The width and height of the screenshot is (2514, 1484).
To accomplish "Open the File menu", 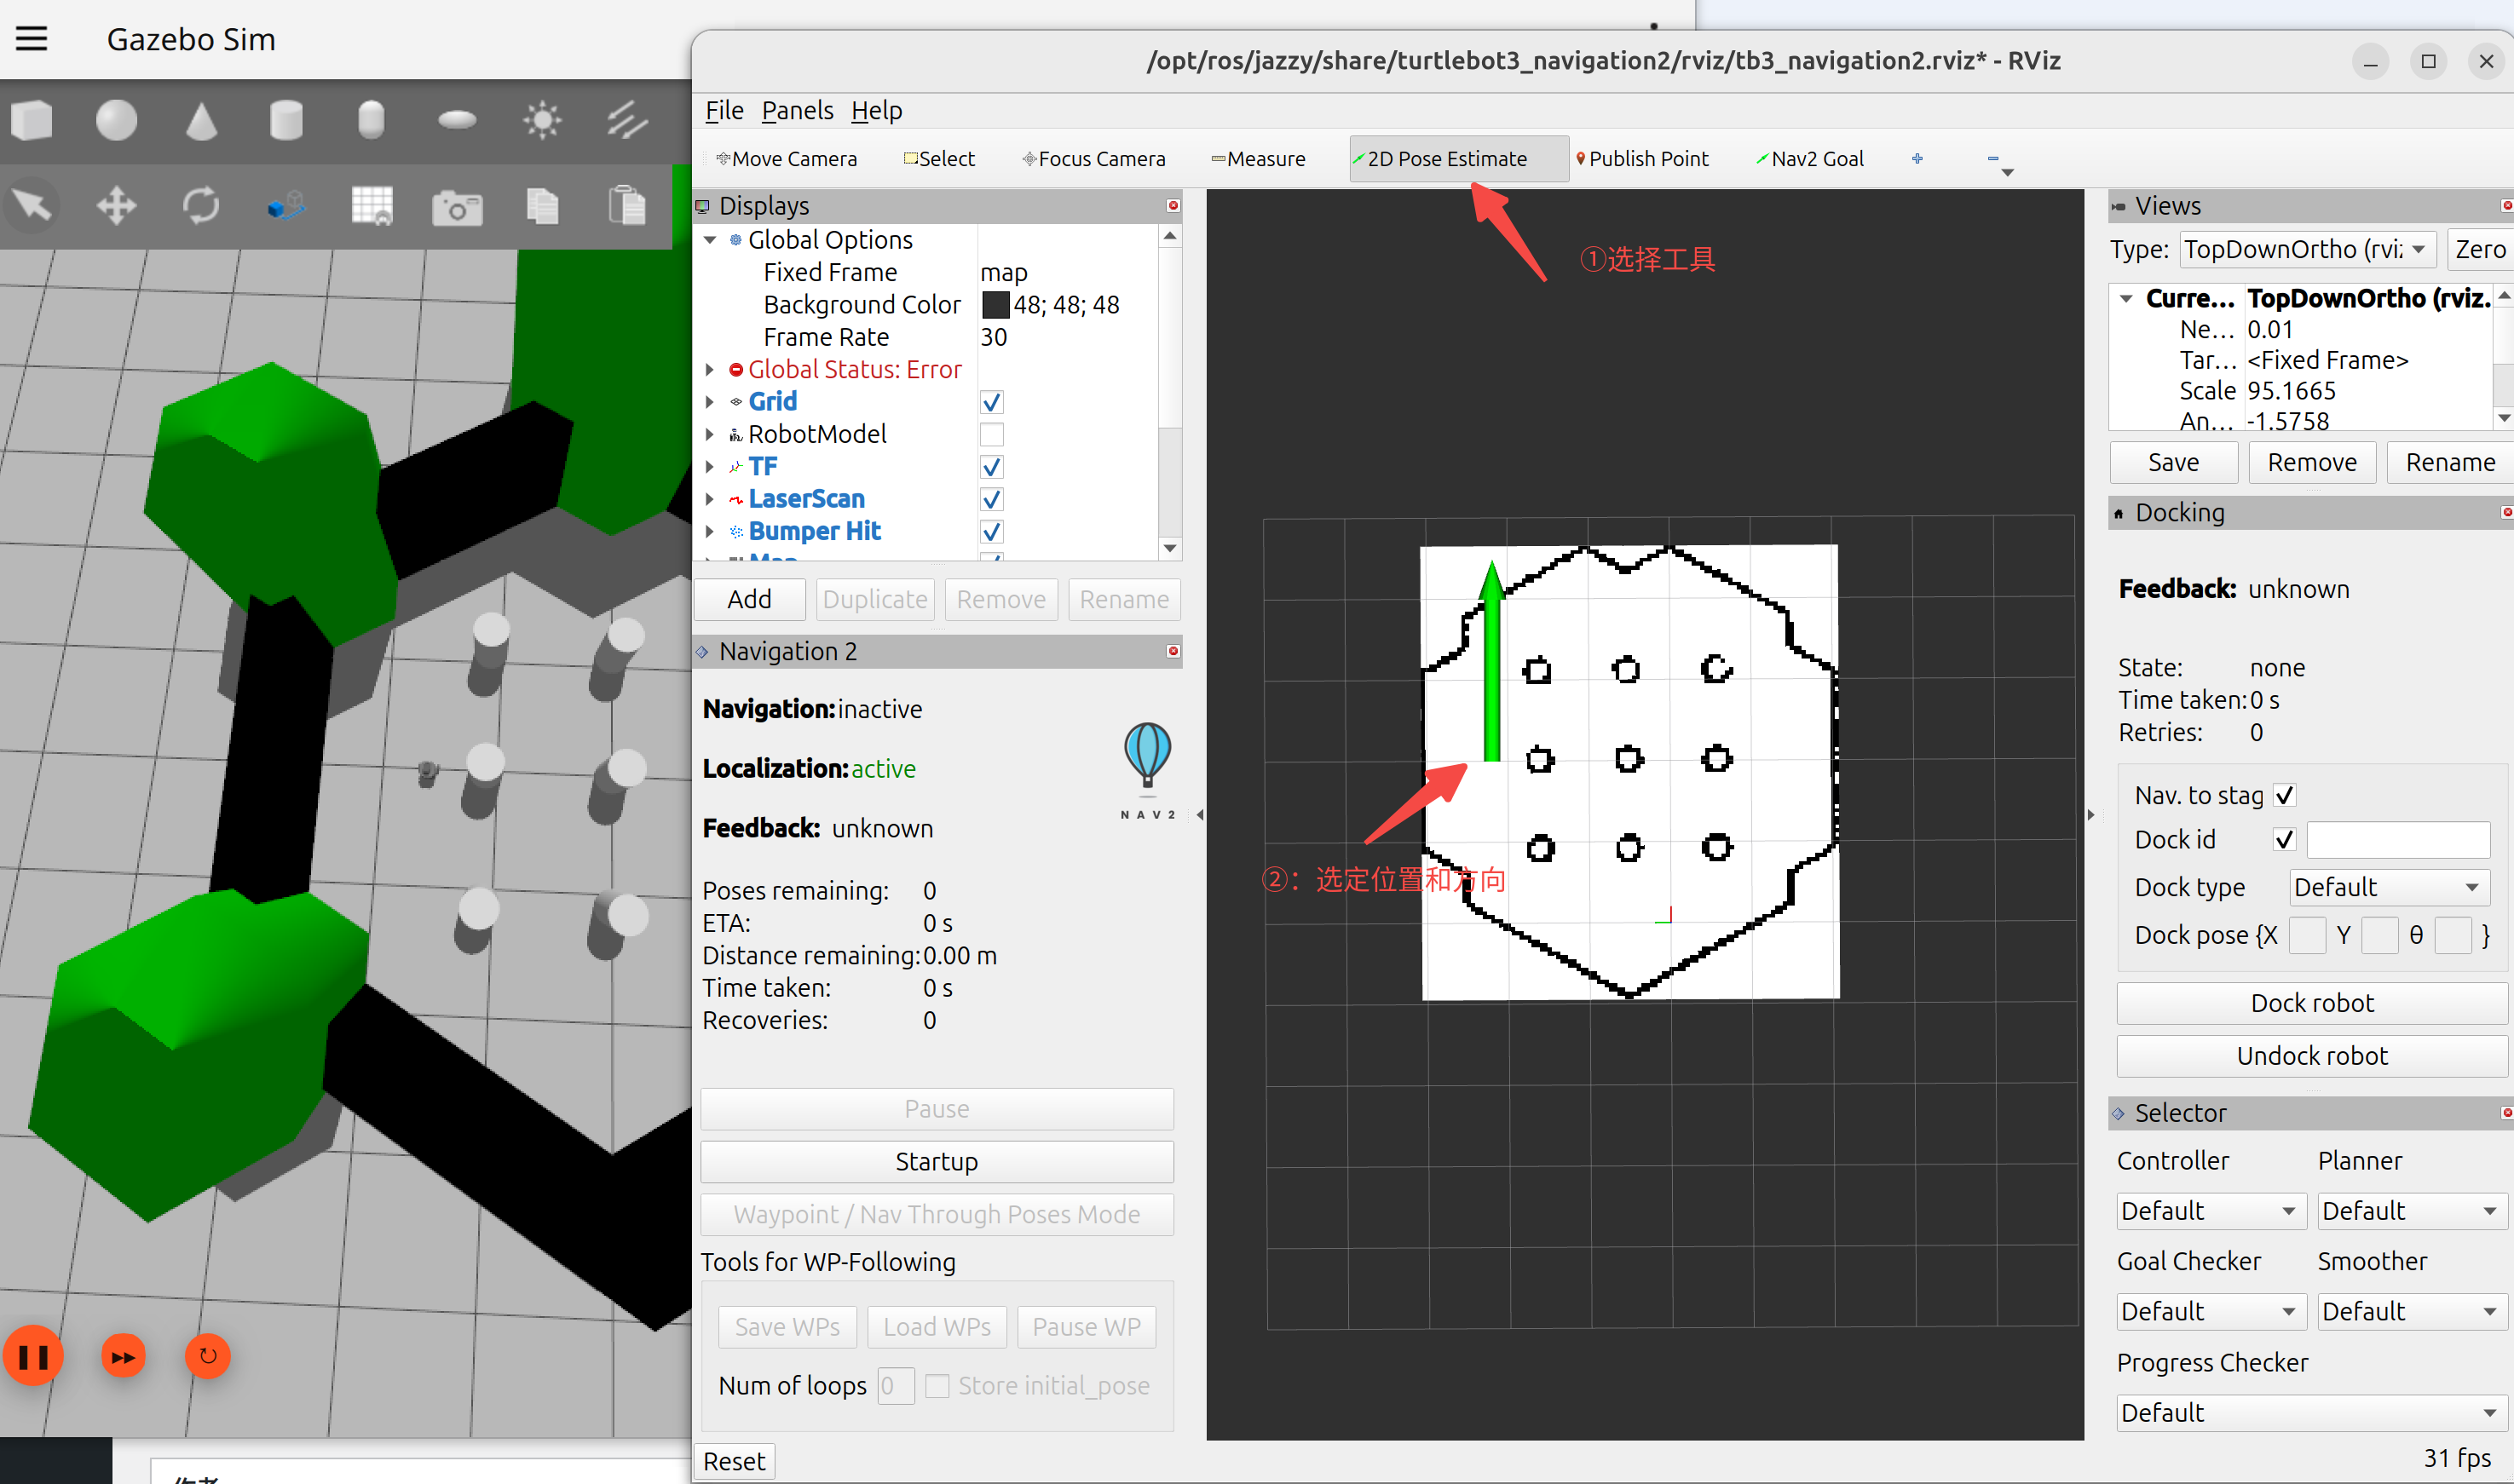I will click(x=724, y=110).
